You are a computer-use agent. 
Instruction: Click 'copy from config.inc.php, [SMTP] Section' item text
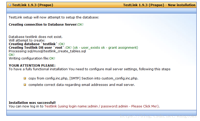[83, 78]
